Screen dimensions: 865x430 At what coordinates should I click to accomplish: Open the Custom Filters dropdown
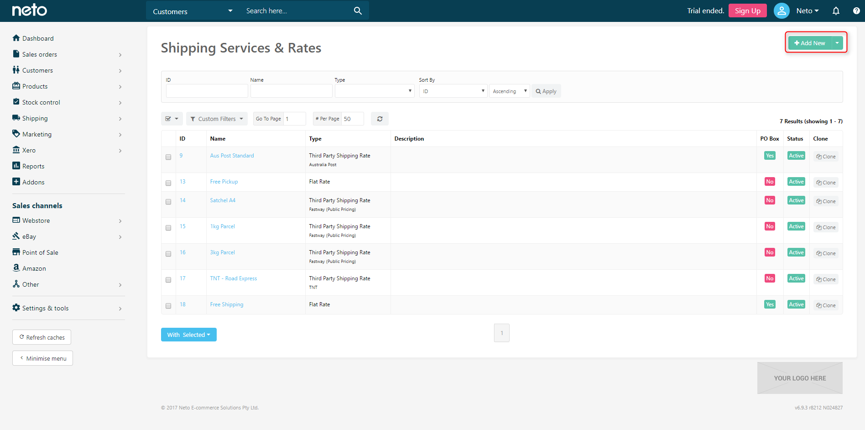tap(217, 119)
